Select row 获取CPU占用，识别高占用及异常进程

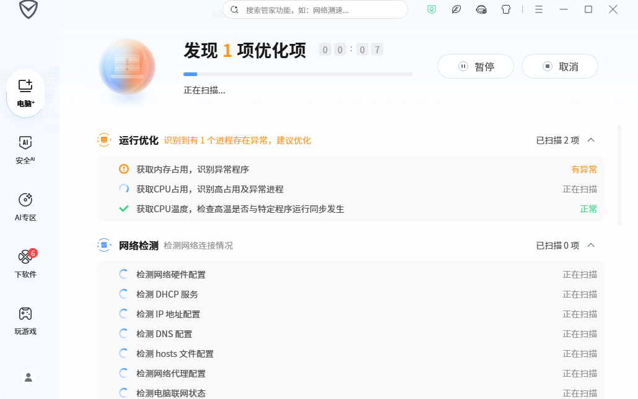(351, 189)
